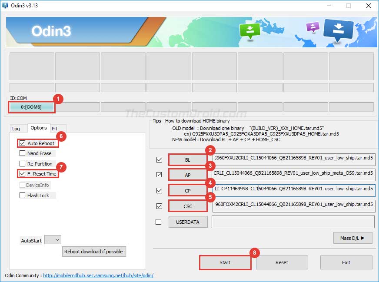The height and width of the screenshot is (282, 379).
Task: Click Reboot download if possible button
Action: [x=94, y=252]
